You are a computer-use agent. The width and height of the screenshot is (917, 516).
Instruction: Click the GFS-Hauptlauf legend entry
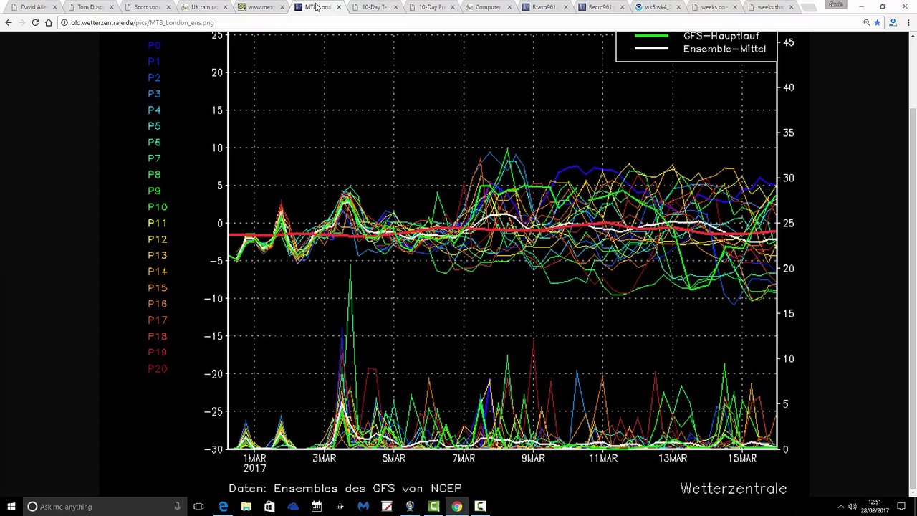click(697, 36)
